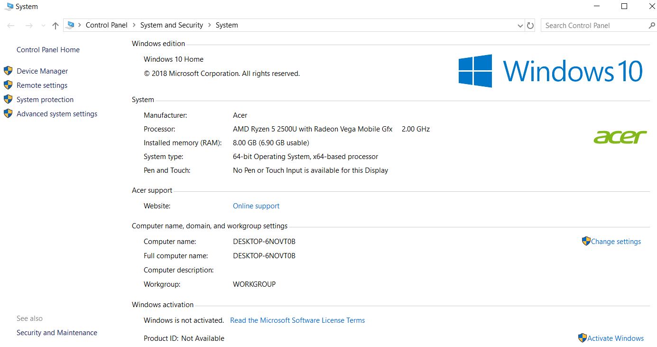657x347 pixels.
Task: Open Remote settings from the sidebar
Action: click(x=42, y=85)
